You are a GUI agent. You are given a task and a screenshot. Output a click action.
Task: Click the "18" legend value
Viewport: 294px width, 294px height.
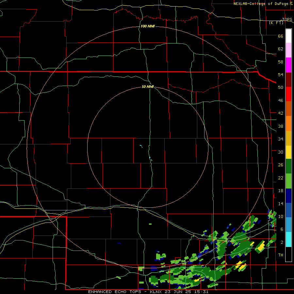point(281,191)
